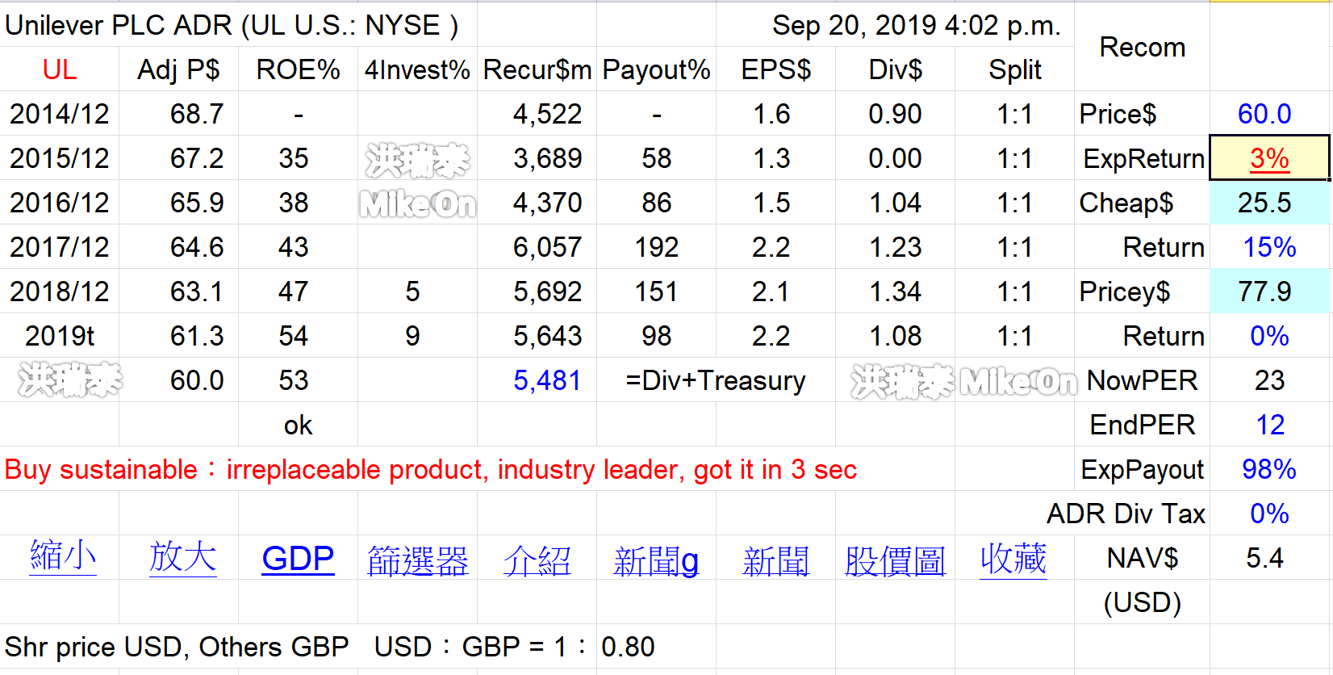Click the NAV$ value 5.4
Screen dimensions: 1333x675
tap(1264, 558)
